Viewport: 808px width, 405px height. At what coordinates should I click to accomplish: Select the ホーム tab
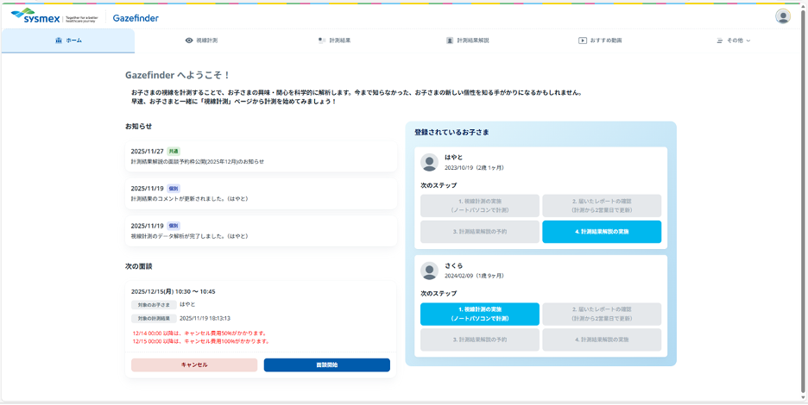coord(68,40)
